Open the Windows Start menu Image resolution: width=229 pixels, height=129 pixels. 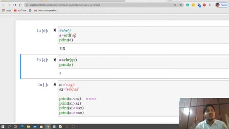pyautogui.click(x=3, y=126)
